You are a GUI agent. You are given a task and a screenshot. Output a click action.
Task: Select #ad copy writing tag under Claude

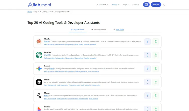pyautogui.click(x=49, y=45)
